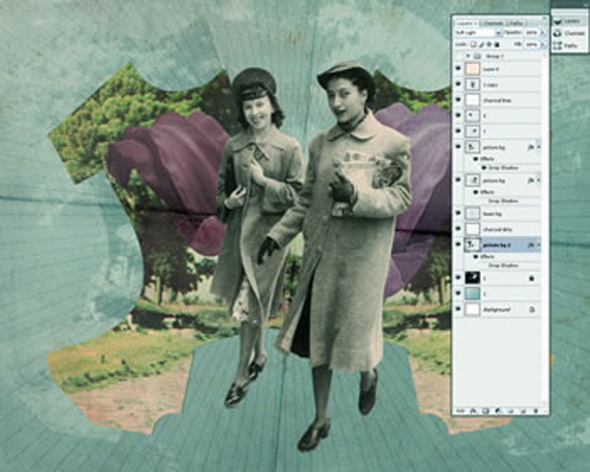Open the Opacity slider arrow

(x=543, y=33)
